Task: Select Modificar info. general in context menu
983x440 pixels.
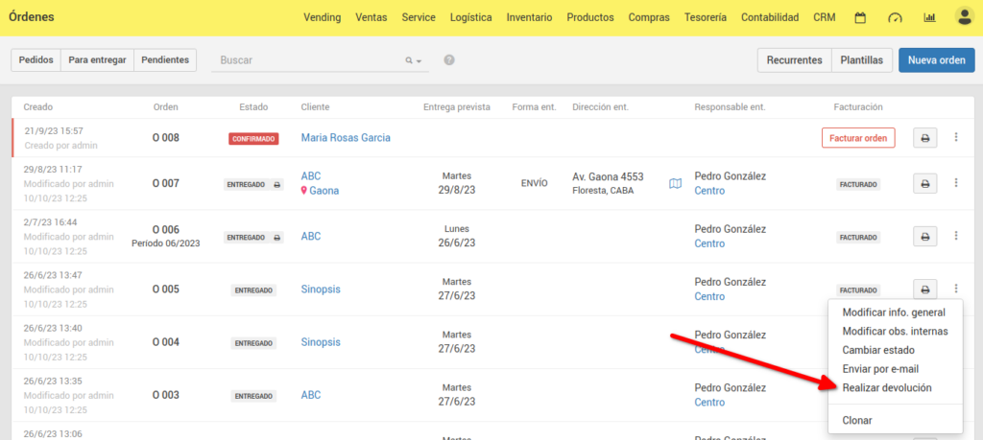Action: (x=894, y=313)
